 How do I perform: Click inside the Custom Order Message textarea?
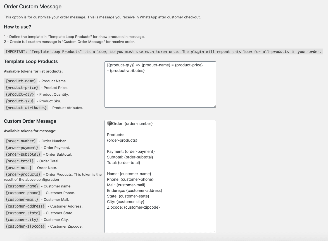coord(160,177)
